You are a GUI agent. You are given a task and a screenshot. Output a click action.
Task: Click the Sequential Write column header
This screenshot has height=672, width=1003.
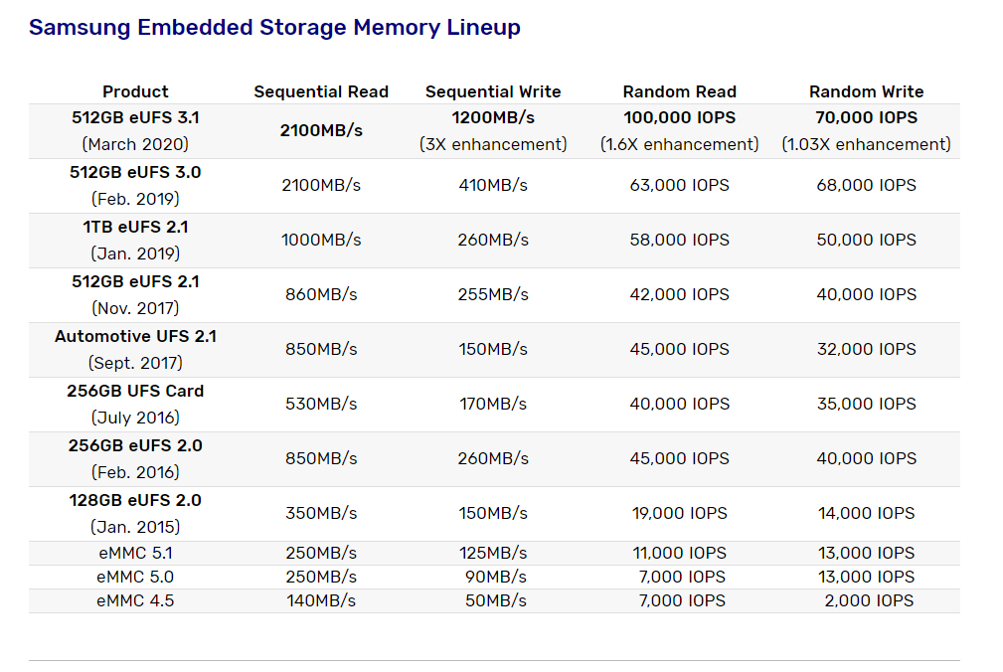pos(493,91)
